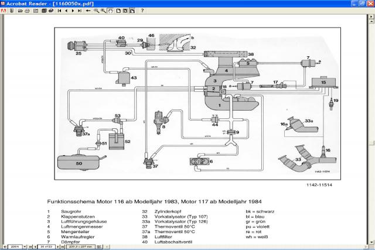The height and width of the screenshot is (250, 375).
Task: Go to the previous page
Action: pos(66,11)
